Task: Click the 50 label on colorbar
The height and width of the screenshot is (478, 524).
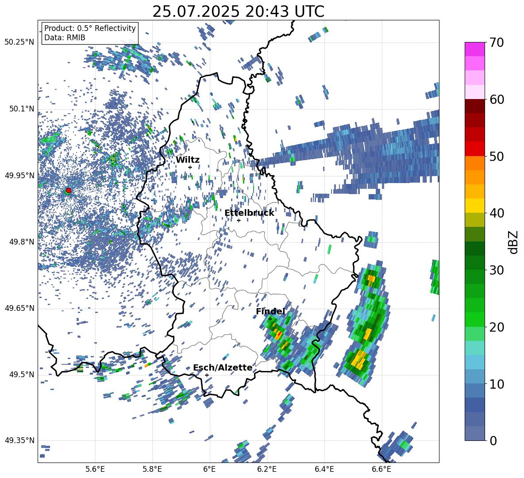Action: pyautogui.click(x=497, y=156)
